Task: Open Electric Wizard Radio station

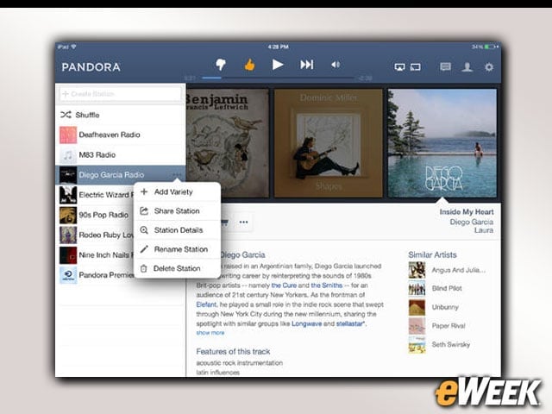Action: click(95, 195)
